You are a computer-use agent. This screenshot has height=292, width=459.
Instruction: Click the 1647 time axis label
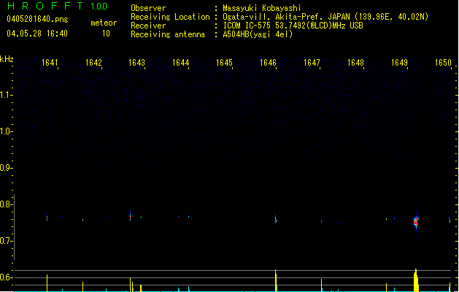point(312,63)
